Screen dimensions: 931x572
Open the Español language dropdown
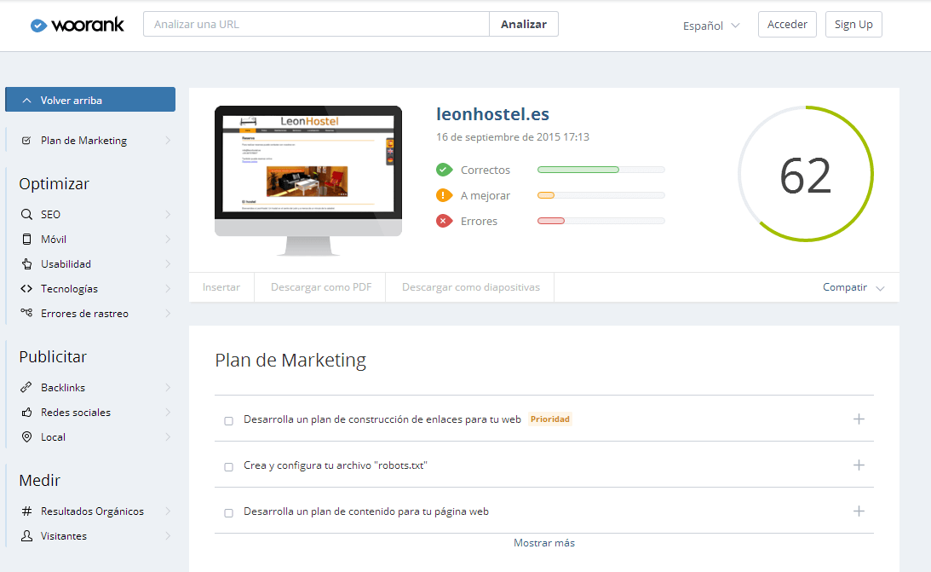pos(711,26)
